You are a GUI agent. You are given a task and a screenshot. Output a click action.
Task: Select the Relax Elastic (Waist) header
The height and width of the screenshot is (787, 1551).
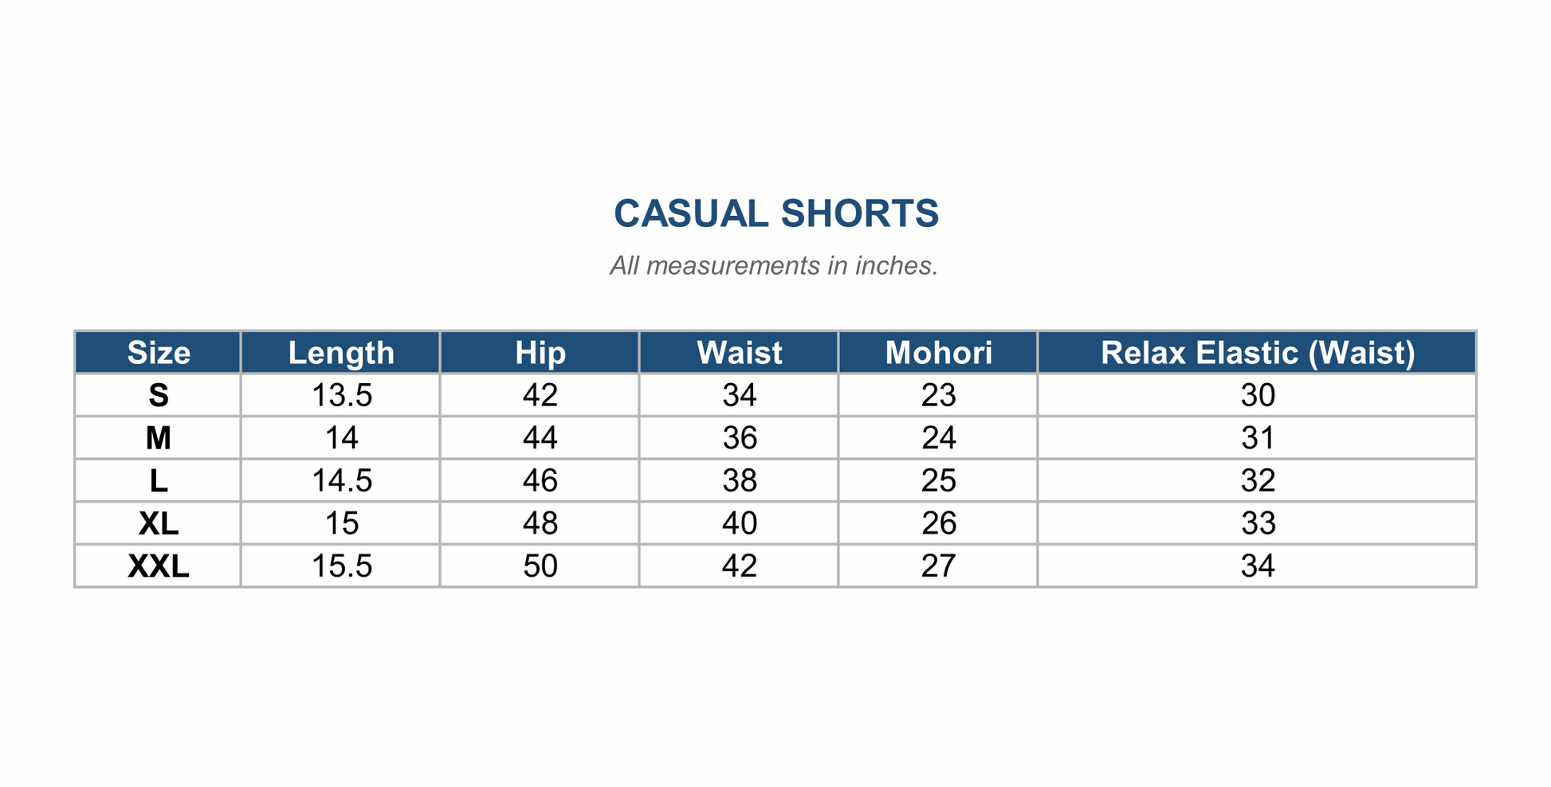1257,352
